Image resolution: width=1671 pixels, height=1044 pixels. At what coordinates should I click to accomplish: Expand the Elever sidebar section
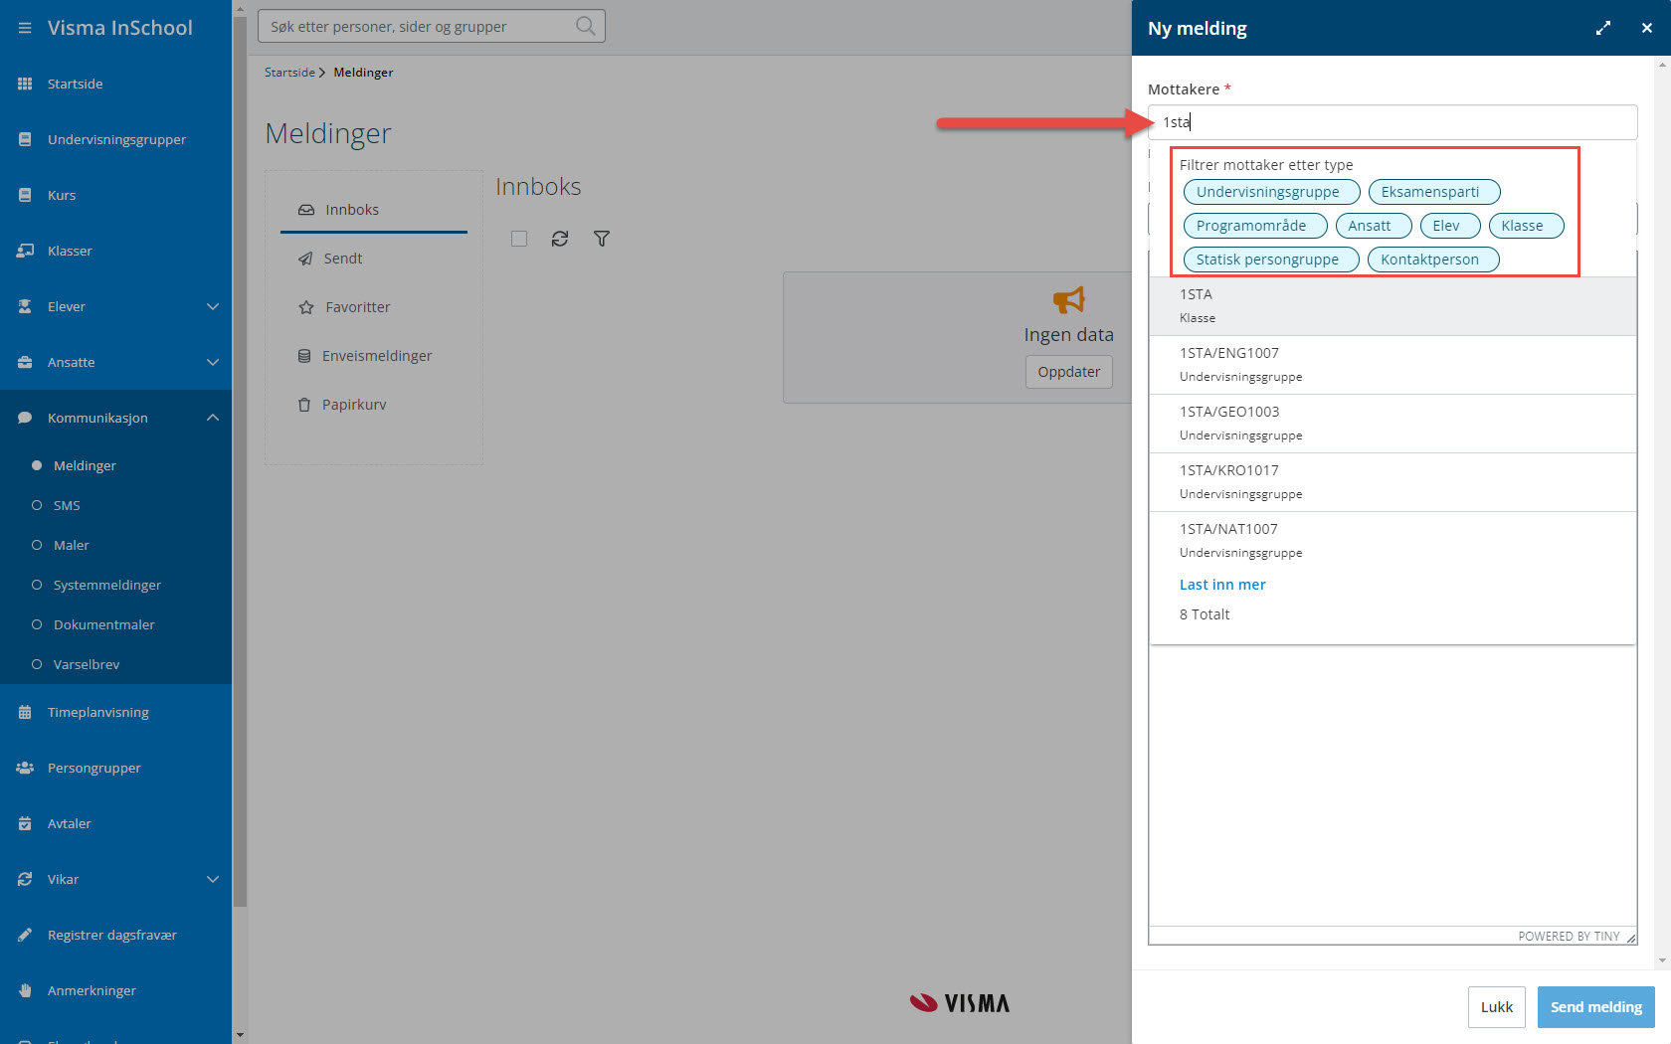click(212, 306)
